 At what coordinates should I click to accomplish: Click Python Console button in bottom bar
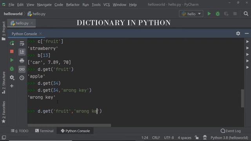tap(75, 131)
